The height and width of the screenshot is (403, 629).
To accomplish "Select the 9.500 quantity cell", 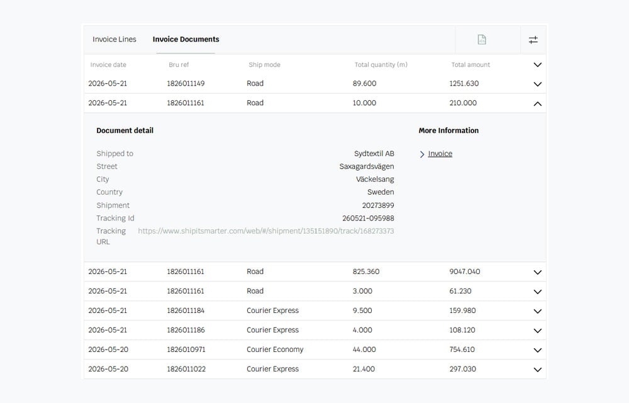I will (362, 310).
